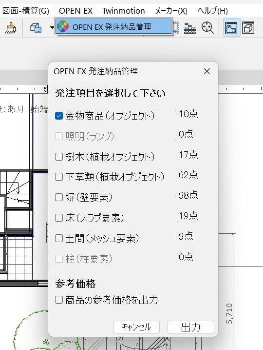Check 塀(壁要素) checkbox

59,197
